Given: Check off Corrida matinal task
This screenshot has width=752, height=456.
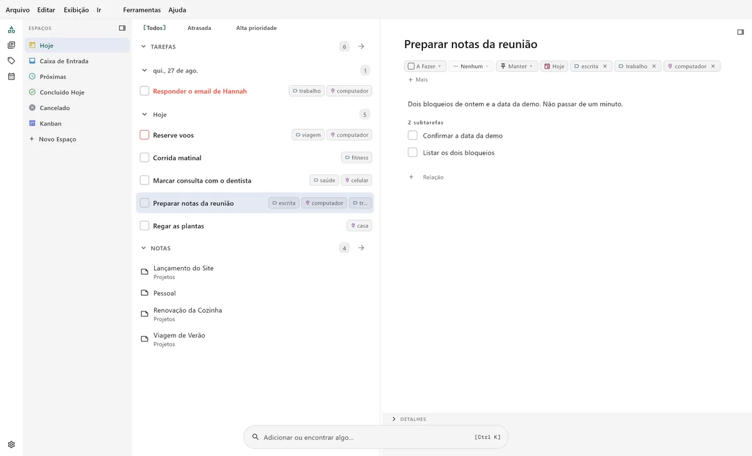Looking at the screenshot, I should click(x=145, y=158).
